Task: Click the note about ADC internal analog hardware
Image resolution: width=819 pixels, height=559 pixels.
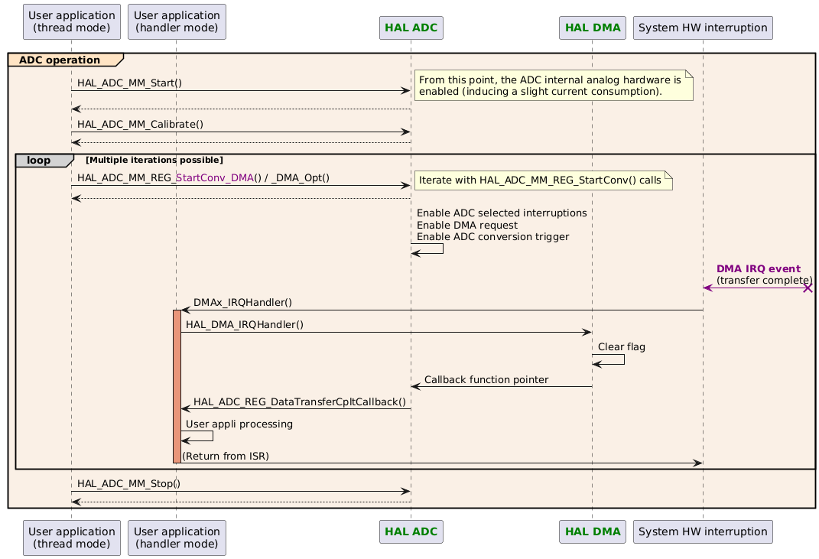Action: (554, 86)
